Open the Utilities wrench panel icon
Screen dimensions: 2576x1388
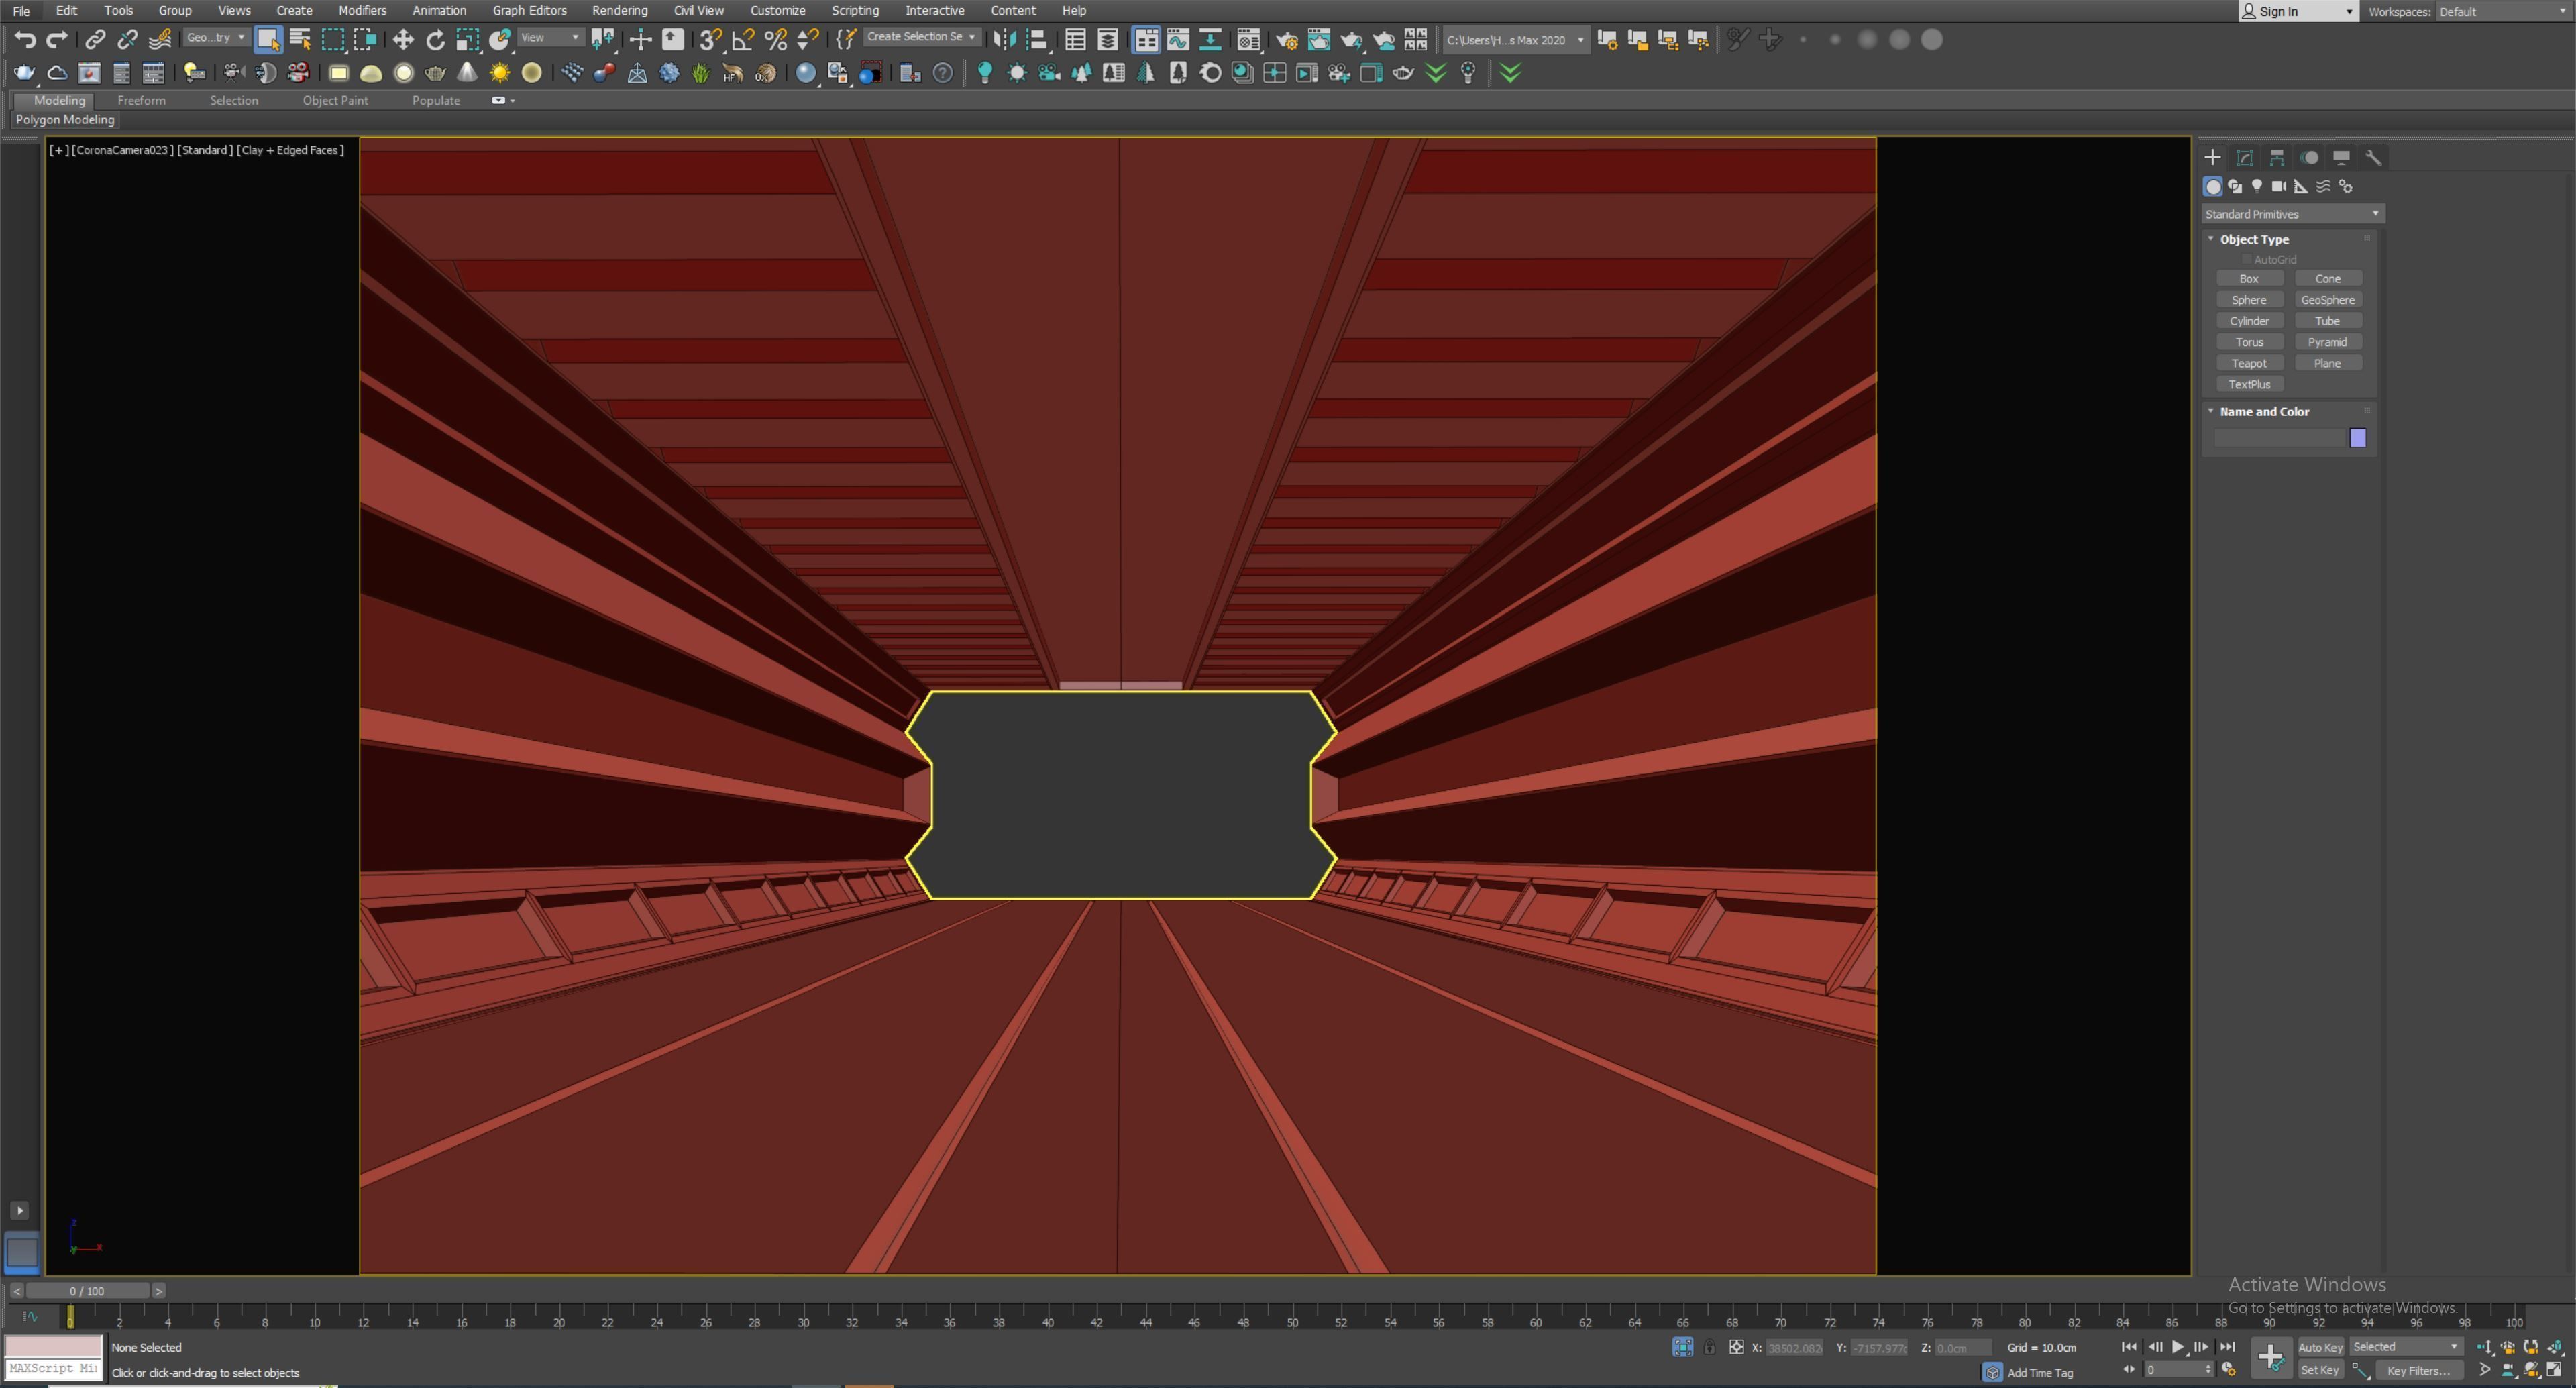(x=2373, y=157)
